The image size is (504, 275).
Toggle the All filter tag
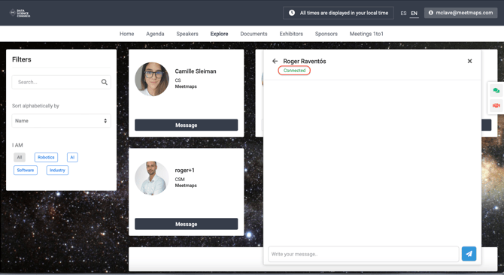(20, 157)
